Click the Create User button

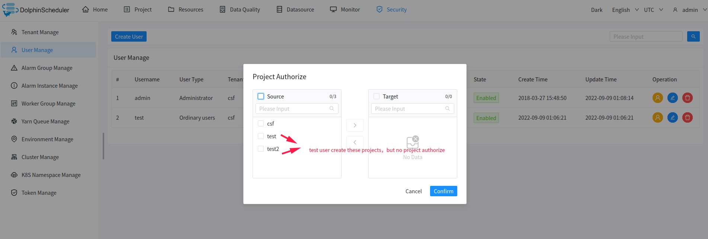129,36
